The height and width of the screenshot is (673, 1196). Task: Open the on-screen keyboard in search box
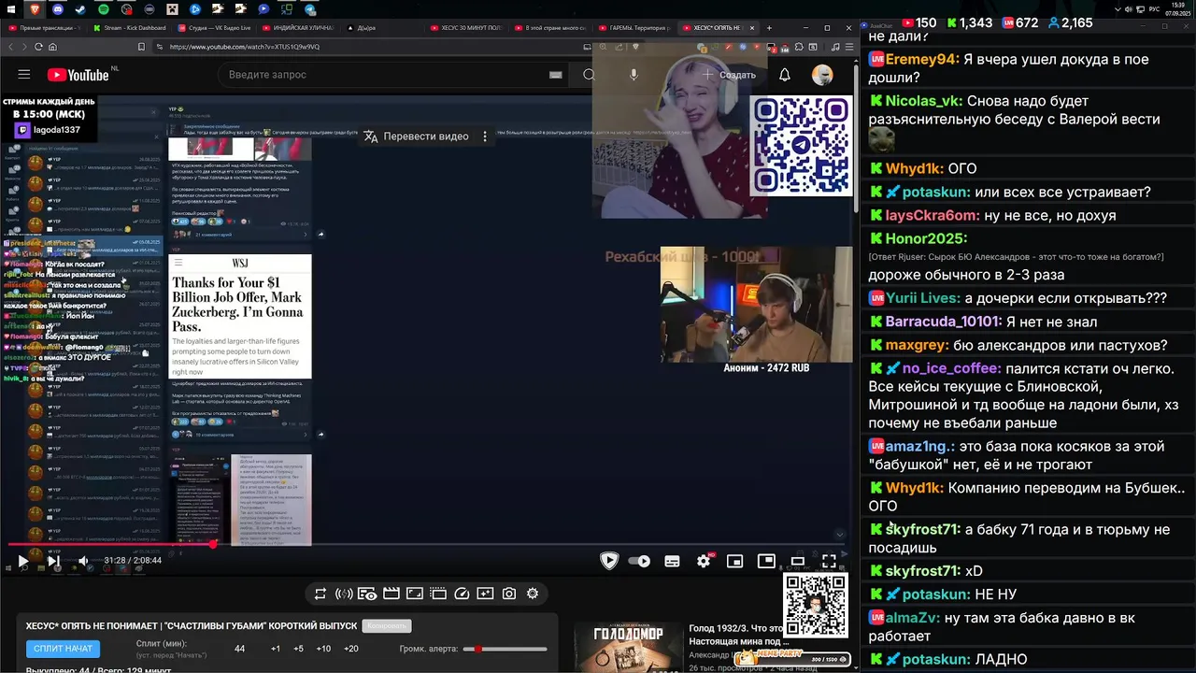pos(556,75)
